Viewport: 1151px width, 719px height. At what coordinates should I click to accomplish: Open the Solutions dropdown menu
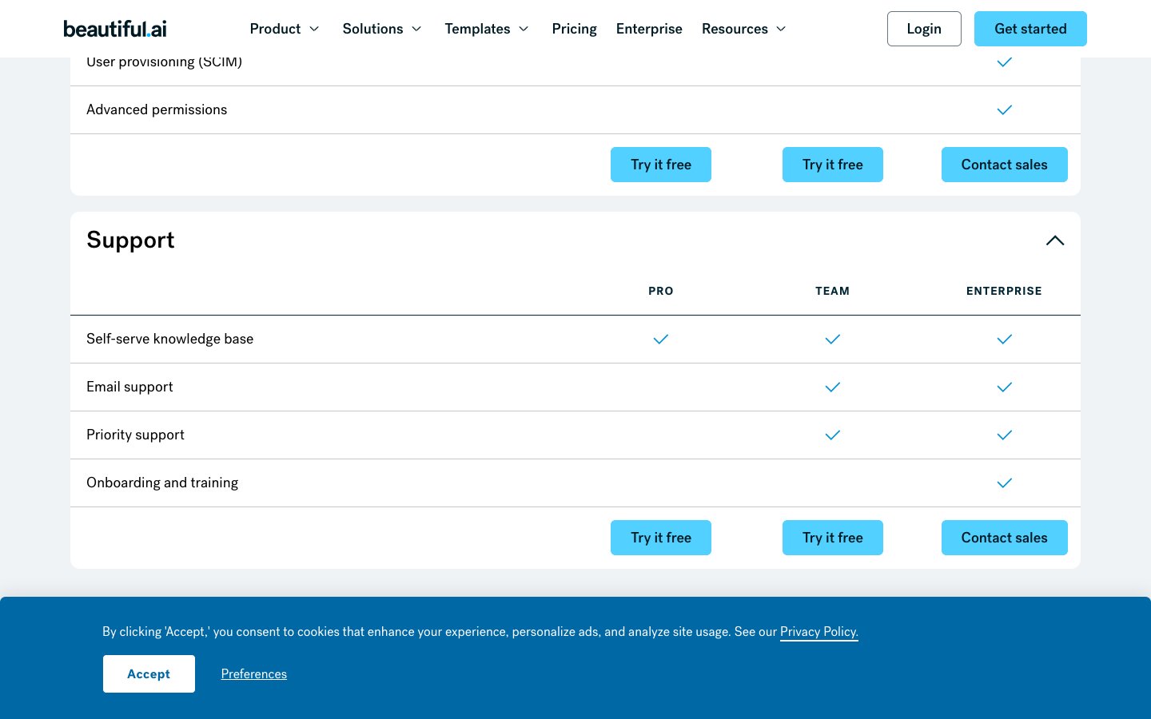(x=382, y=29)
